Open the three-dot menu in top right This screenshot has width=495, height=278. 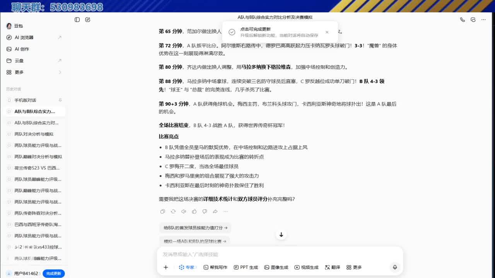[x=483, y=20]
